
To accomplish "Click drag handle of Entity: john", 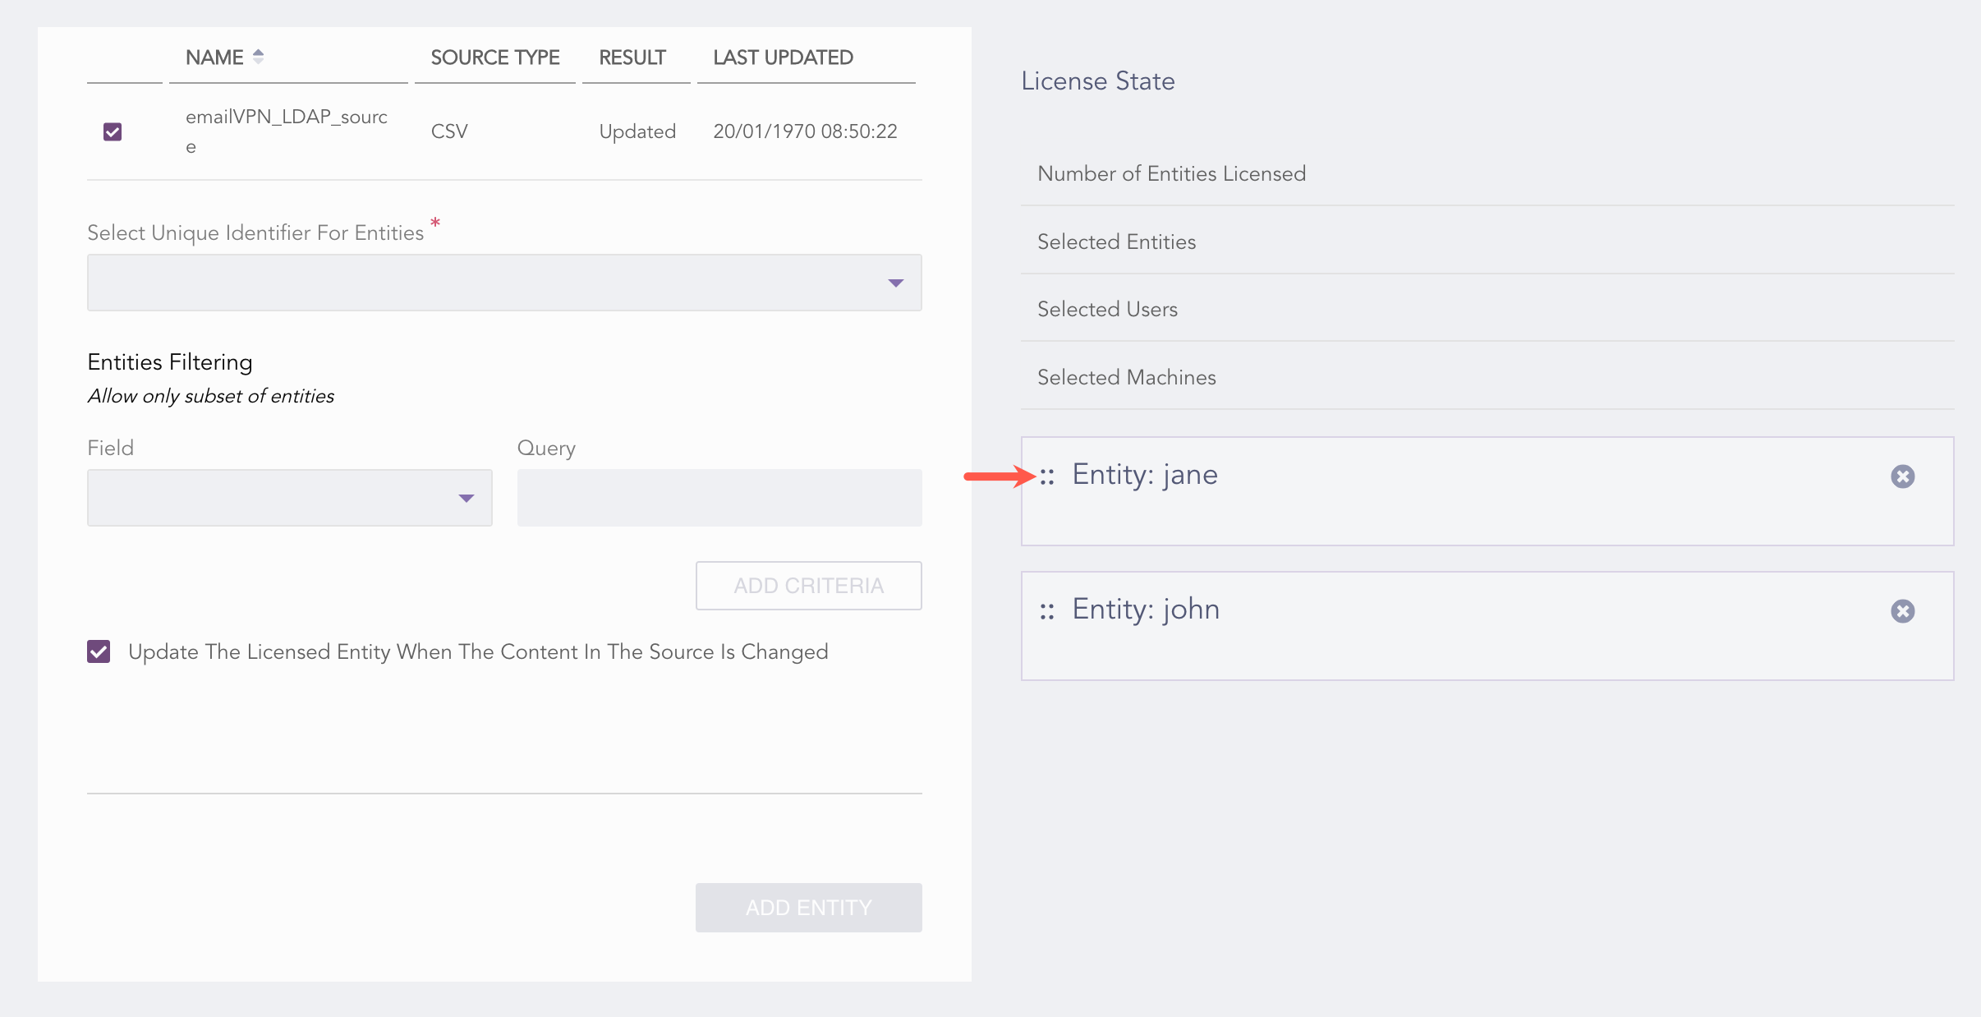I will [x=1047, y=611].
